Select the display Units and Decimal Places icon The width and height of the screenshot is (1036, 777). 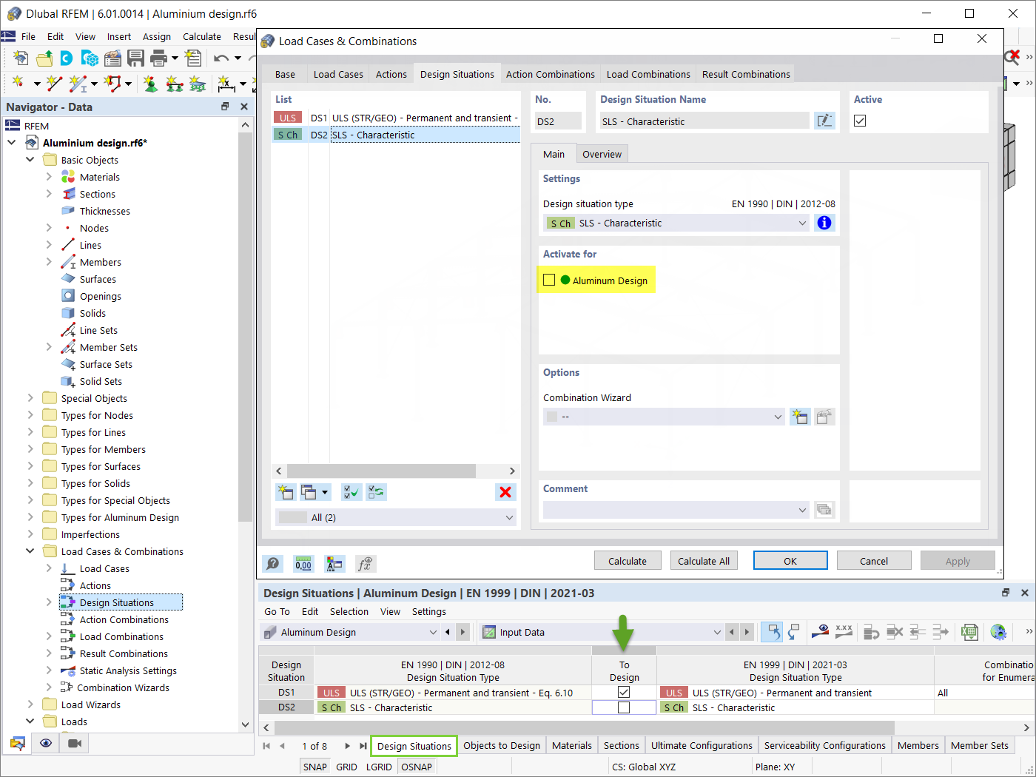[x=303, y=564]
